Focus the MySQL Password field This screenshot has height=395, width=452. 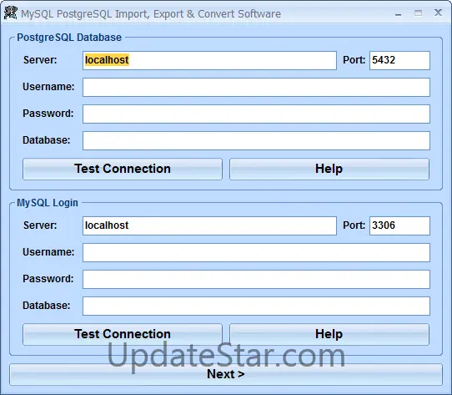(x=256, y=279)
